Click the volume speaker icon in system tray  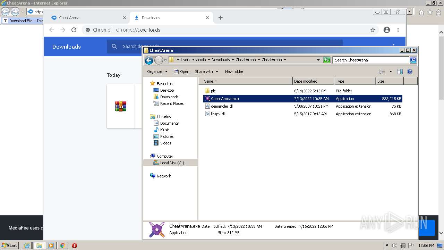point(394,245)
